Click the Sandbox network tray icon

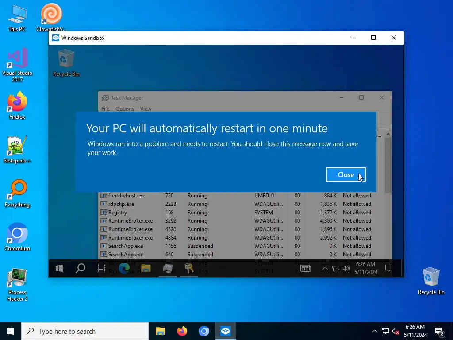[335, 268]
